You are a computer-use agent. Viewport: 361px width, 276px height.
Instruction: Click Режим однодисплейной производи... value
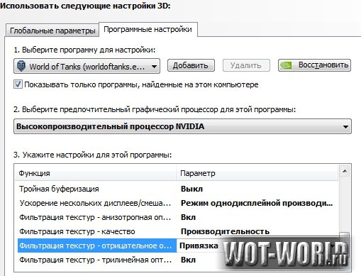[x=257, y=203]
